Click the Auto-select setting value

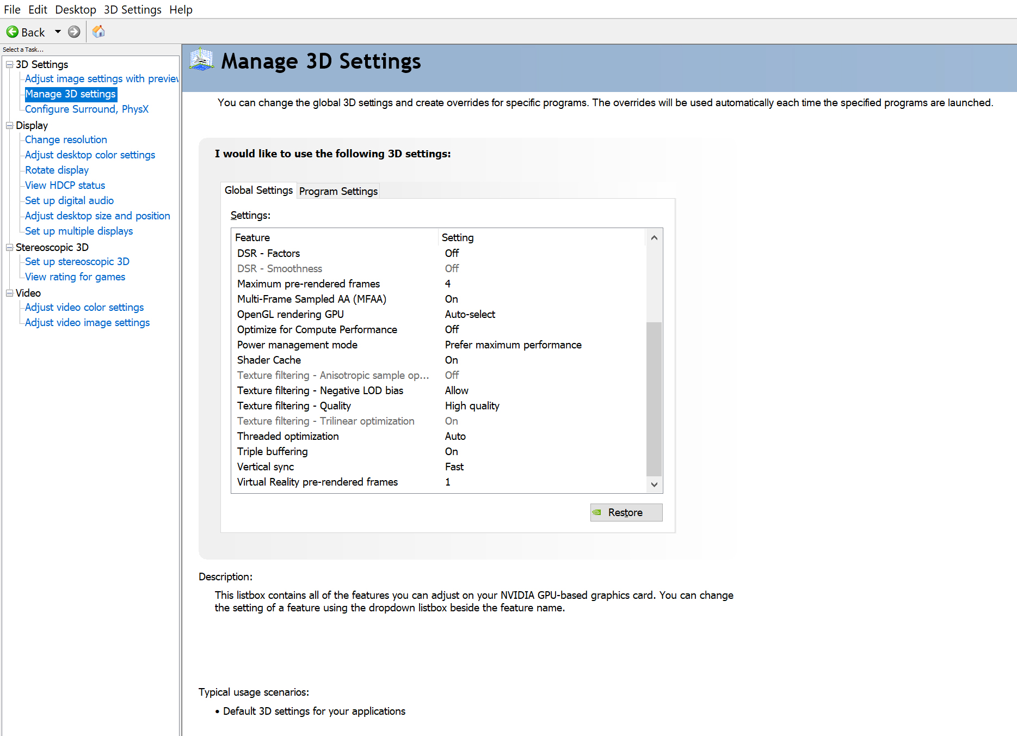pos(470,314)
